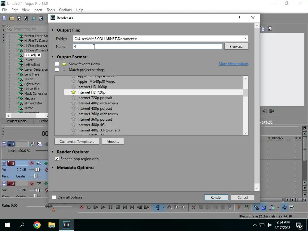Toggle Lock Envelopes to Events icon
The image size is (308, 231).
[x=285, y=207]
